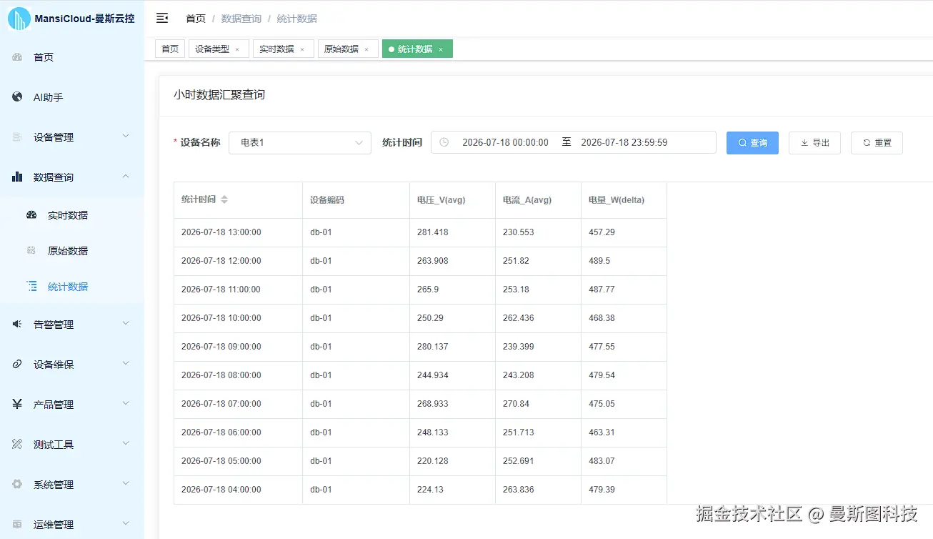Close the 设备类型 tab

tap(237, 49)
